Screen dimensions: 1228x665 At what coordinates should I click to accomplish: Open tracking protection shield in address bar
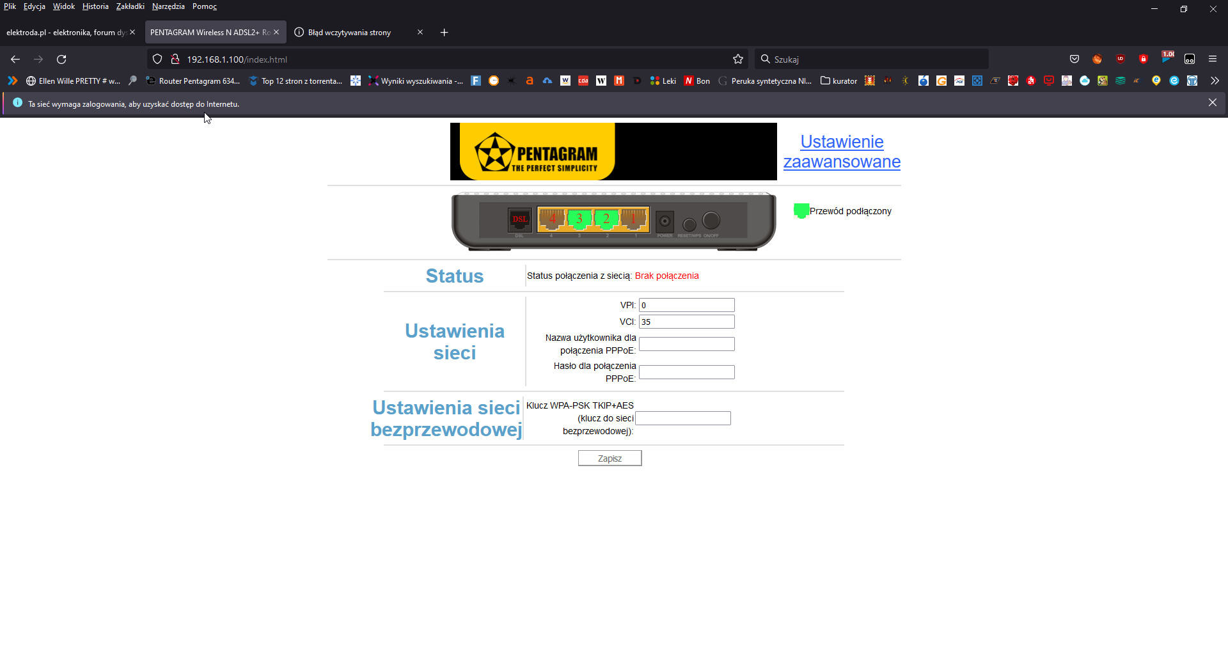tap(157, 59)
